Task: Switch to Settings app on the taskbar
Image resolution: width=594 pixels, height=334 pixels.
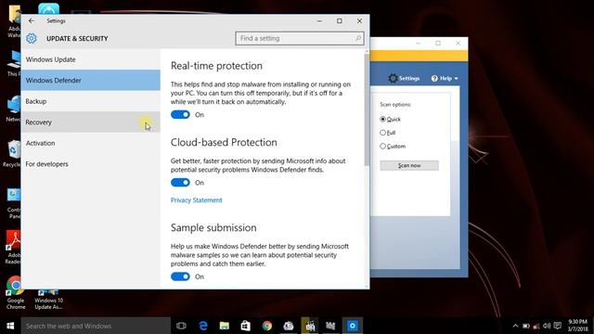Action: 353,326
